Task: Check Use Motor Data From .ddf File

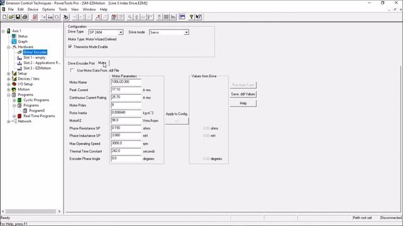Action: [72, 70]
